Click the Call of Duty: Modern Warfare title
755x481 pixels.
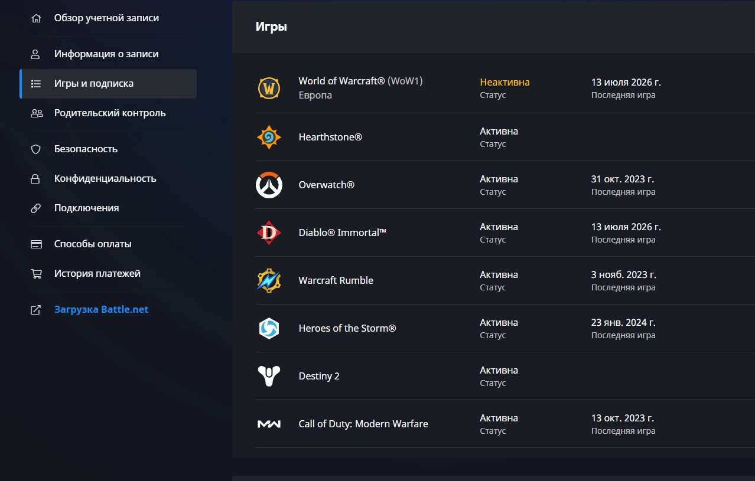click(363, 424)
